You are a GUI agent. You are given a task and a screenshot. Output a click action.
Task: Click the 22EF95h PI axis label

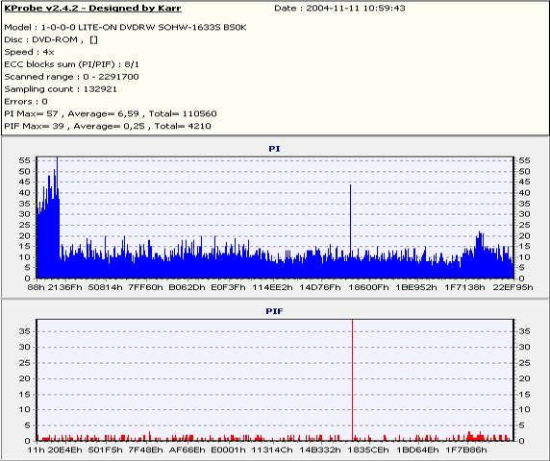(x=512, y=287)
